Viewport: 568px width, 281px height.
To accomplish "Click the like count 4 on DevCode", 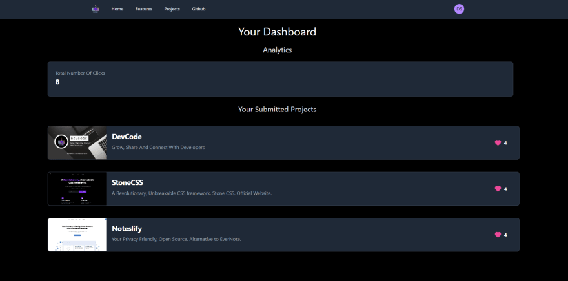I will (505, 143).
